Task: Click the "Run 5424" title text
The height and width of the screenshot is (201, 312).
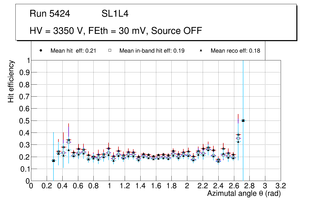Action: (50, 14)
